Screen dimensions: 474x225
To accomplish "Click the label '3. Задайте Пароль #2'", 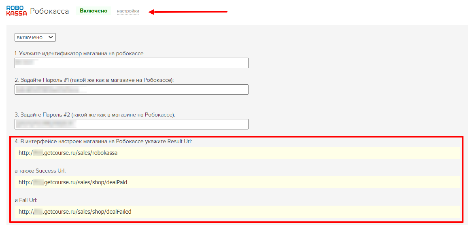I will pyautogui.click(x=95, y=115).
